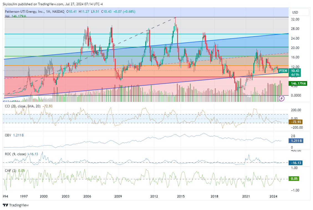Select the OBV indicator title

click(x=8, y=135)
